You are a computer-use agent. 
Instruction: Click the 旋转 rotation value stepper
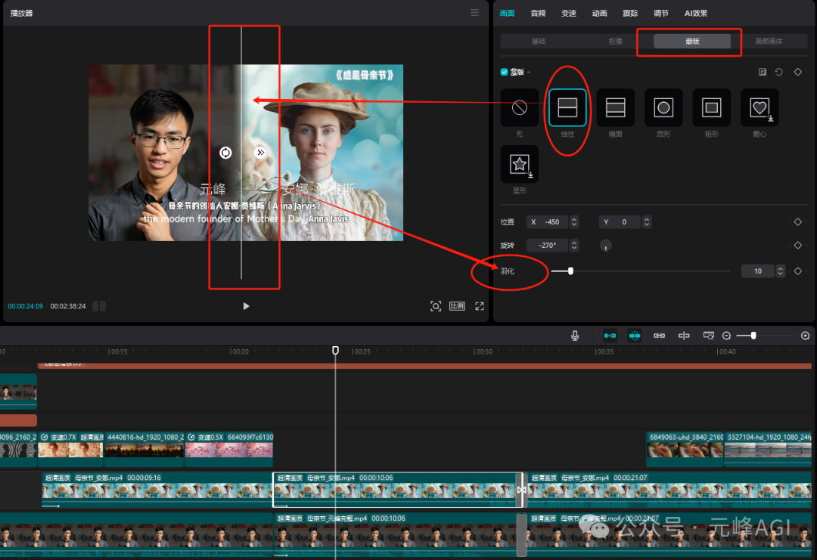coord(574,245)
